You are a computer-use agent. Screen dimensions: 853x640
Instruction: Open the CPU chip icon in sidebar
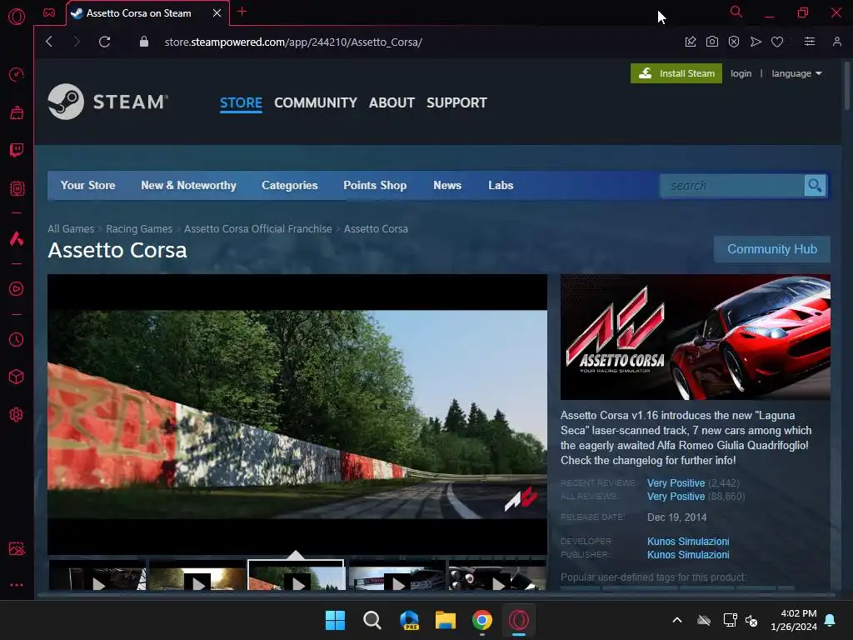click(x=17, y=188)
